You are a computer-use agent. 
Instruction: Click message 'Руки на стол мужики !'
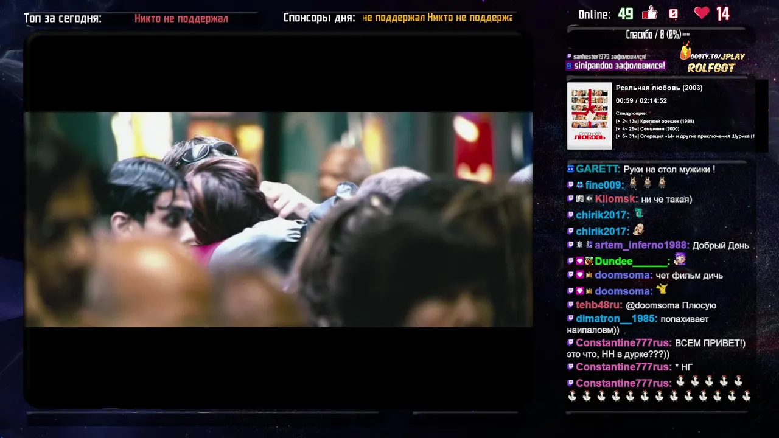point(669,169)
